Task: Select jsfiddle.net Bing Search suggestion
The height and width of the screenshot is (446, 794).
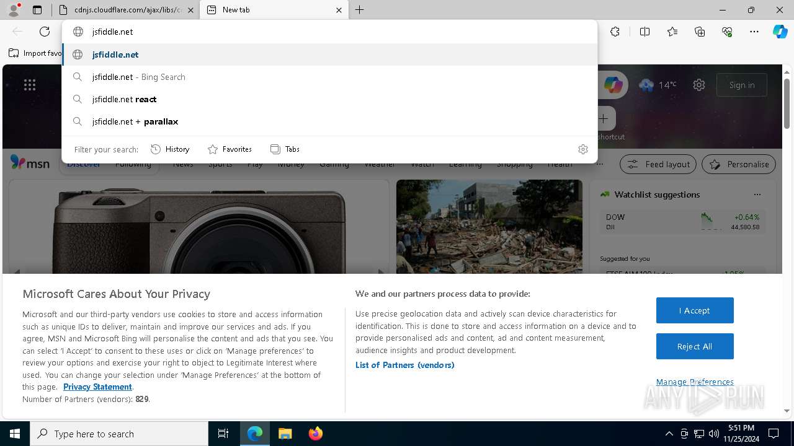Action: [330, 77]
